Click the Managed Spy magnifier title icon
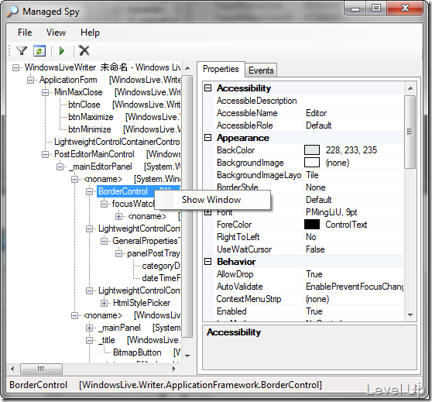Screen dimensions: 432x402 point(12,12)
